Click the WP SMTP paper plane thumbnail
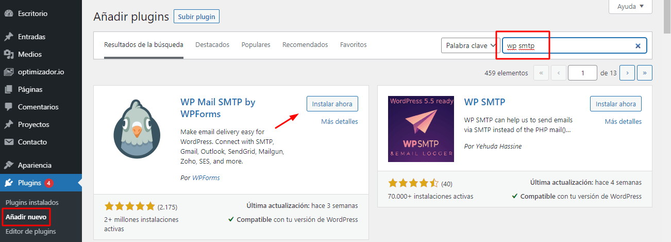The image size is (671, 242). pyautogui.click(x=421, y=129)
